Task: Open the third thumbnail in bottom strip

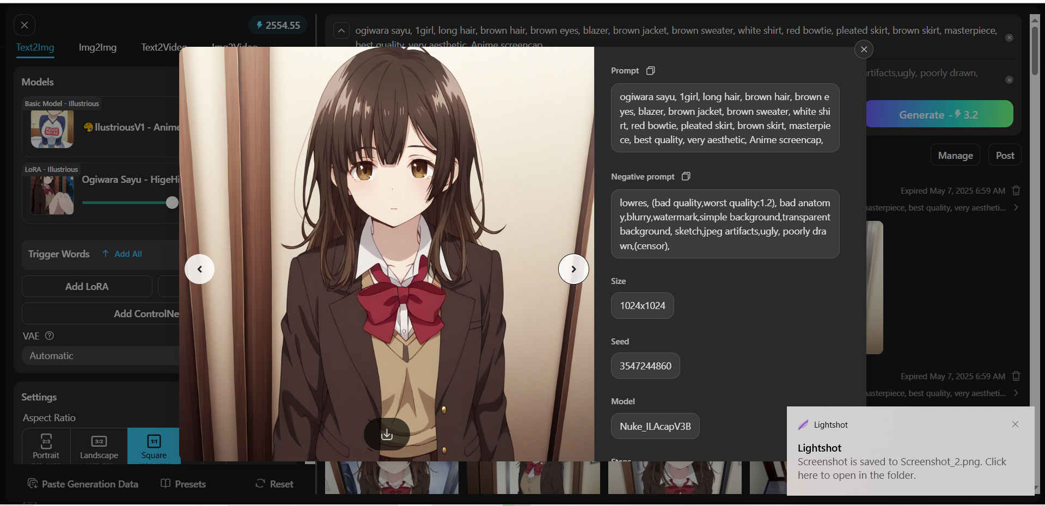Action: tap(675, 478)
